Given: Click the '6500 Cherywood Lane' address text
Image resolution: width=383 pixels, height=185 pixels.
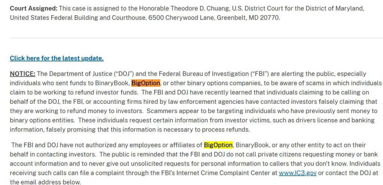Looking at the screenshot, I should (x=181, y=18).
